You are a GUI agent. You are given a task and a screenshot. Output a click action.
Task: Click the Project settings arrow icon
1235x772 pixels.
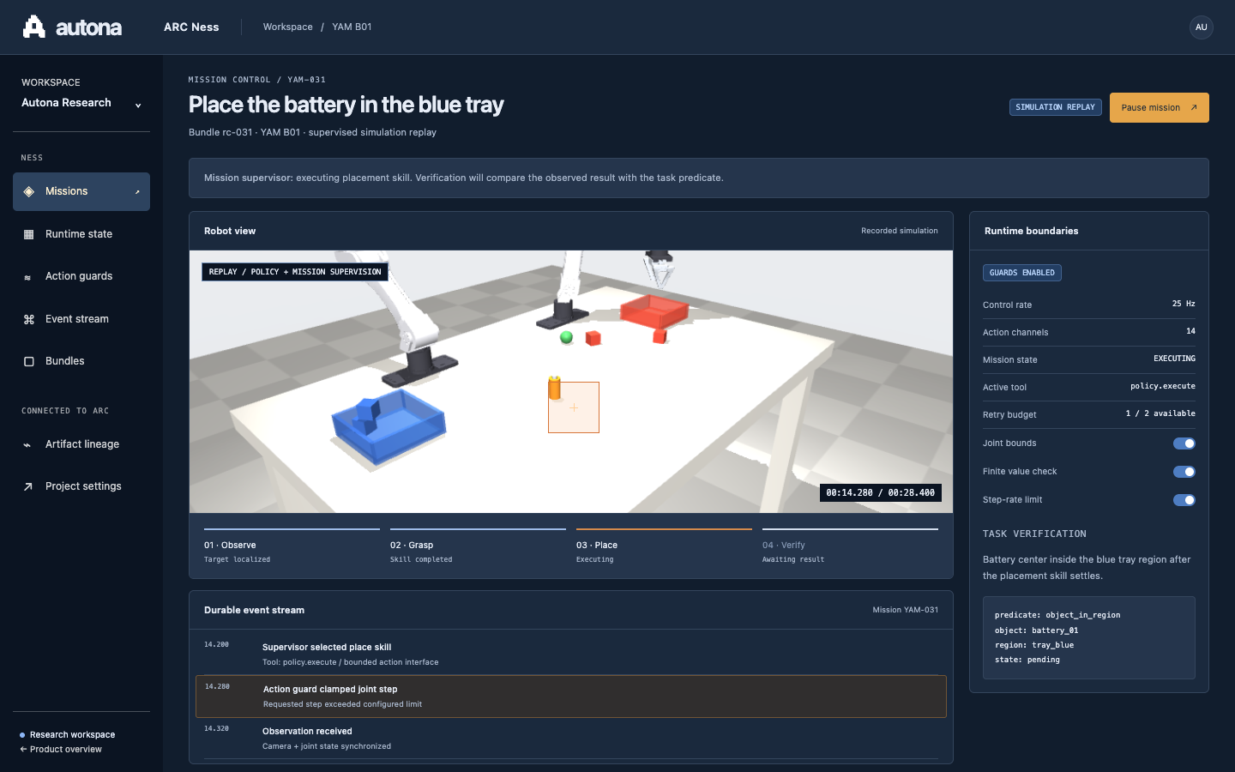[27, 486]
